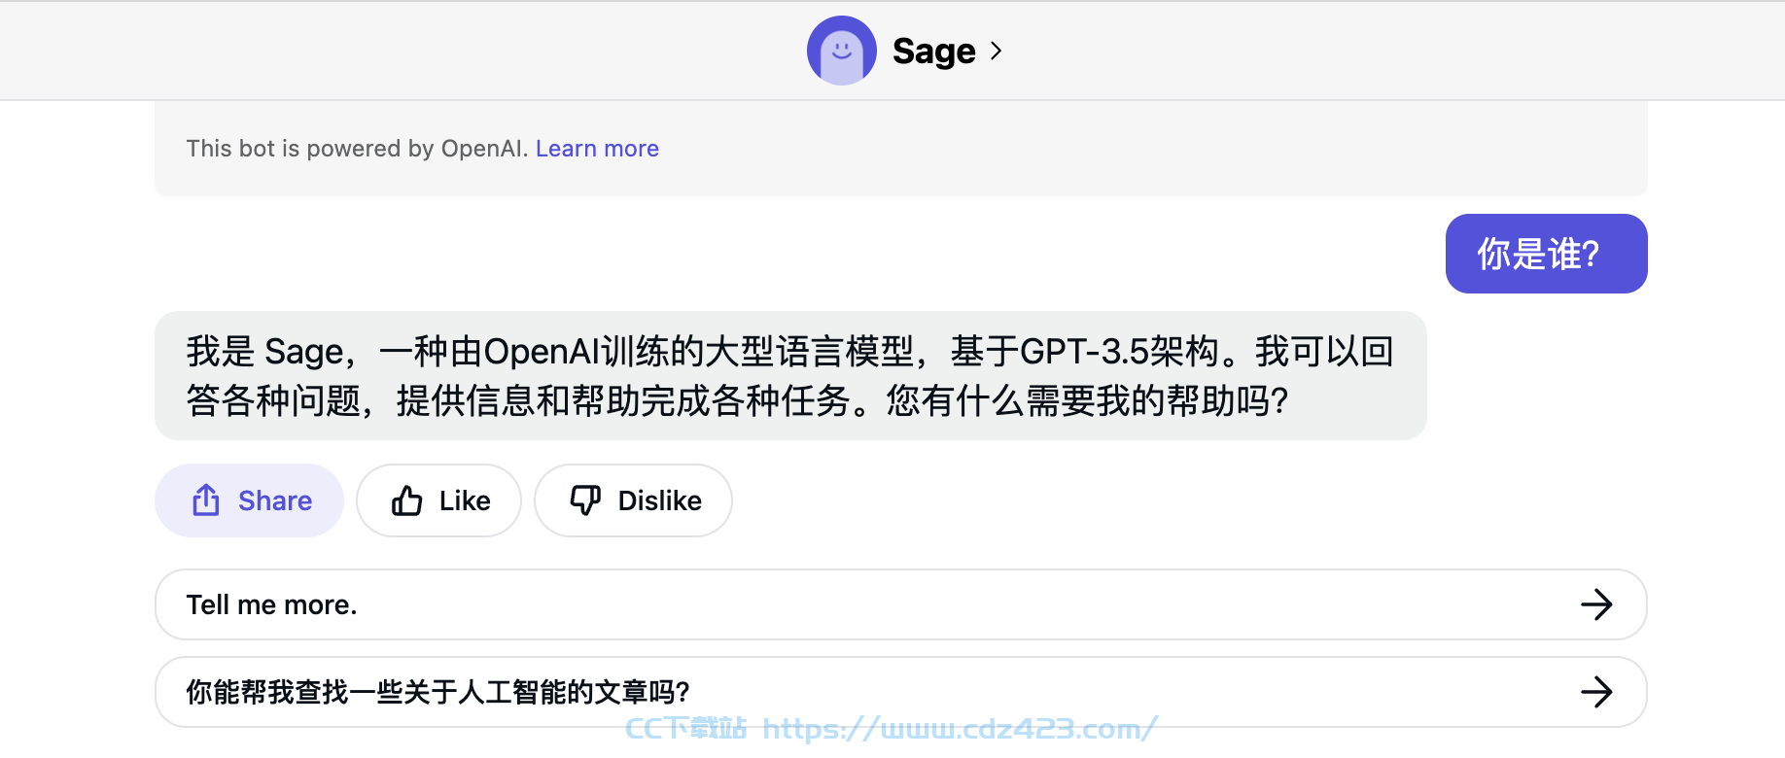1785x758 pixels.
Task: Click the thumbs-up Like icon
Action: 407,500
